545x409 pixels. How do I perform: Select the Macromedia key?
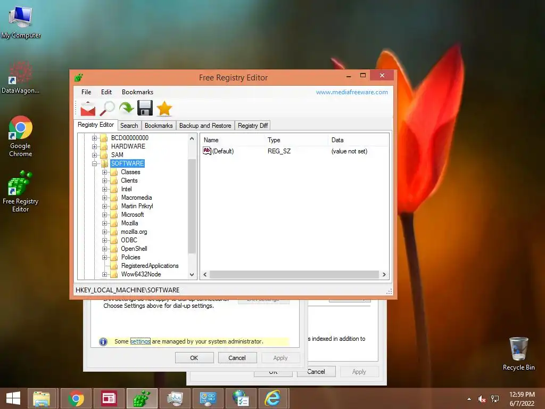point(136,198)
